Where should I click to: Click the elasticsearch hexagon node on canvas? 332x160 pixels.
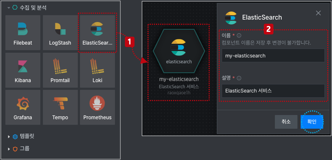click(179, 51)
